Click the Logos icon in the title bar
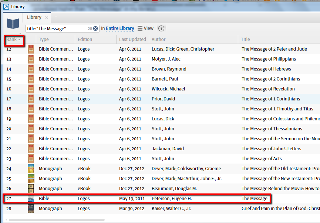320x223 pixels. click(x=6, y=7)
